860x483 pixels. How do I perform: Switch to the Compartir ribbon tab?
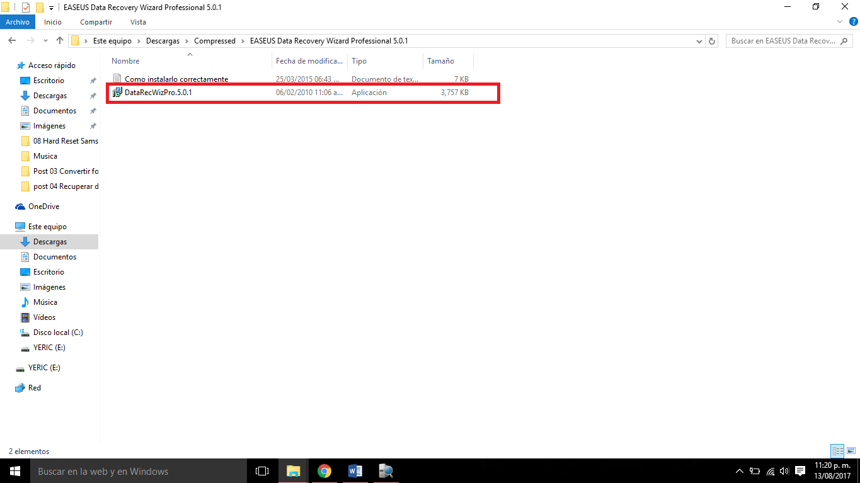coord(96,22)
